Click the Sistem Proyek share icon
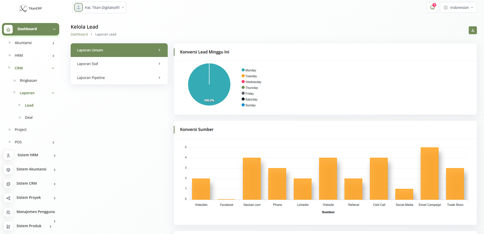This screenshot has width=484, height=234. click(x=8, y=198)
